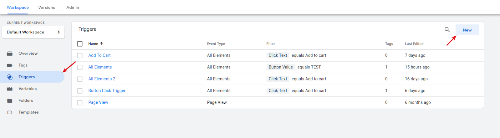Open the Admin tab
Viewport: 500px width, 138px height.
[x=72, y=7]
